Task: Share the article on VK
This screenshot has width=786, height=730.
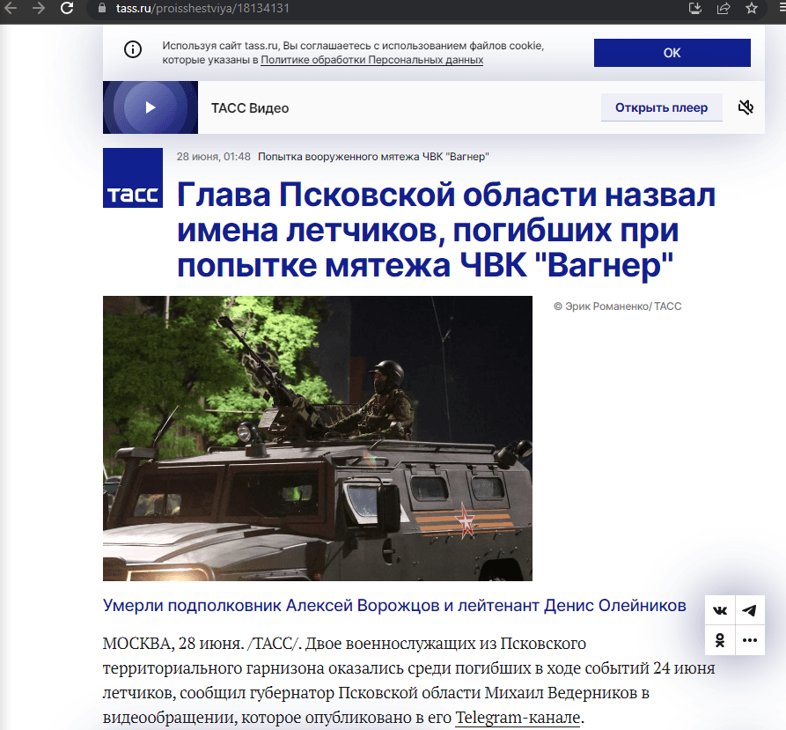Action: 720,610
